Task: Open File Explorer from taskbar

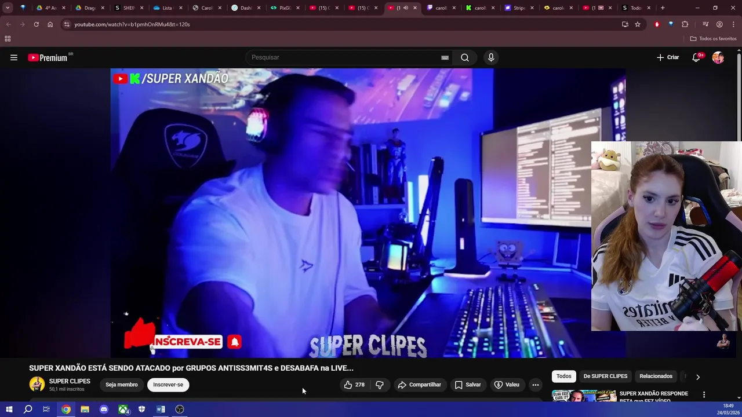Action: coord(85,409)
